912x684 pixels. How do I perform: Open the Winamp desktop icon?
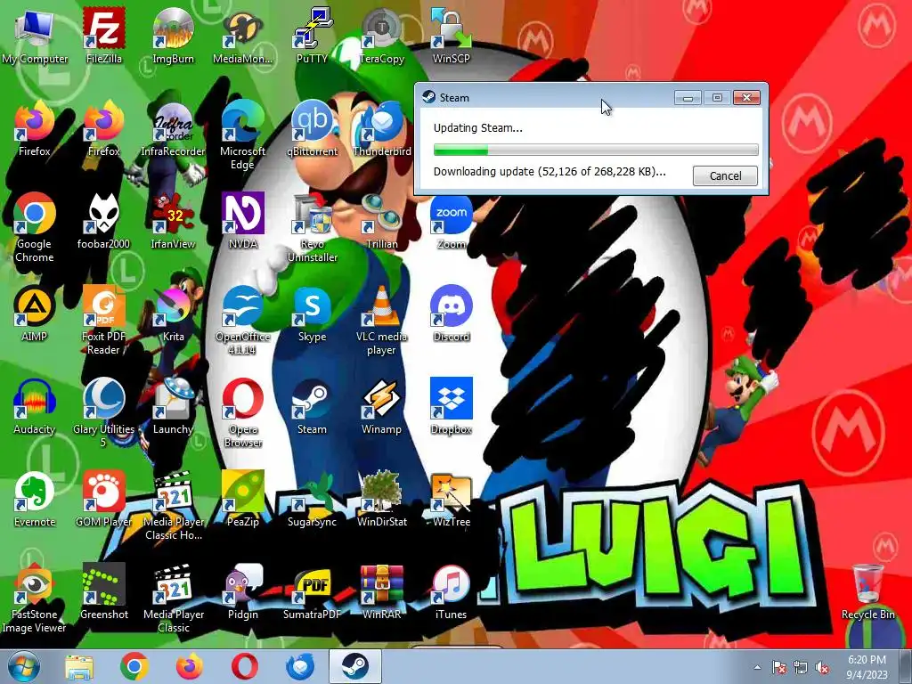click(x=381, y=406)
